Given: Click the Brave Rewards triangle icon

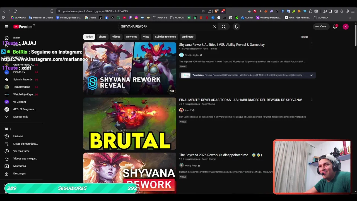Looking at the screenshot, I should 223,11.
